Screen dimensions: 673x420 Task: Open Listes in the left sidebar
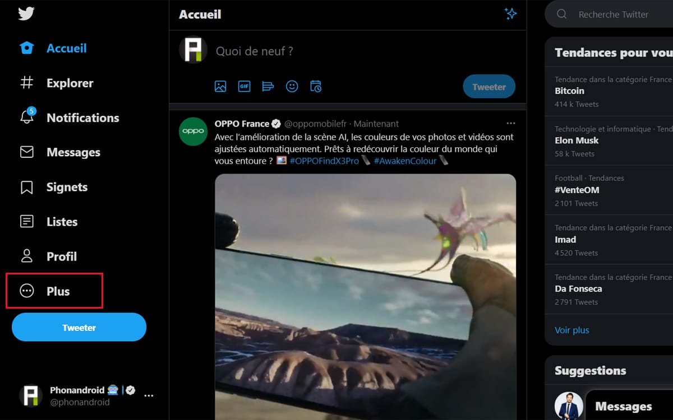[62, 222]
